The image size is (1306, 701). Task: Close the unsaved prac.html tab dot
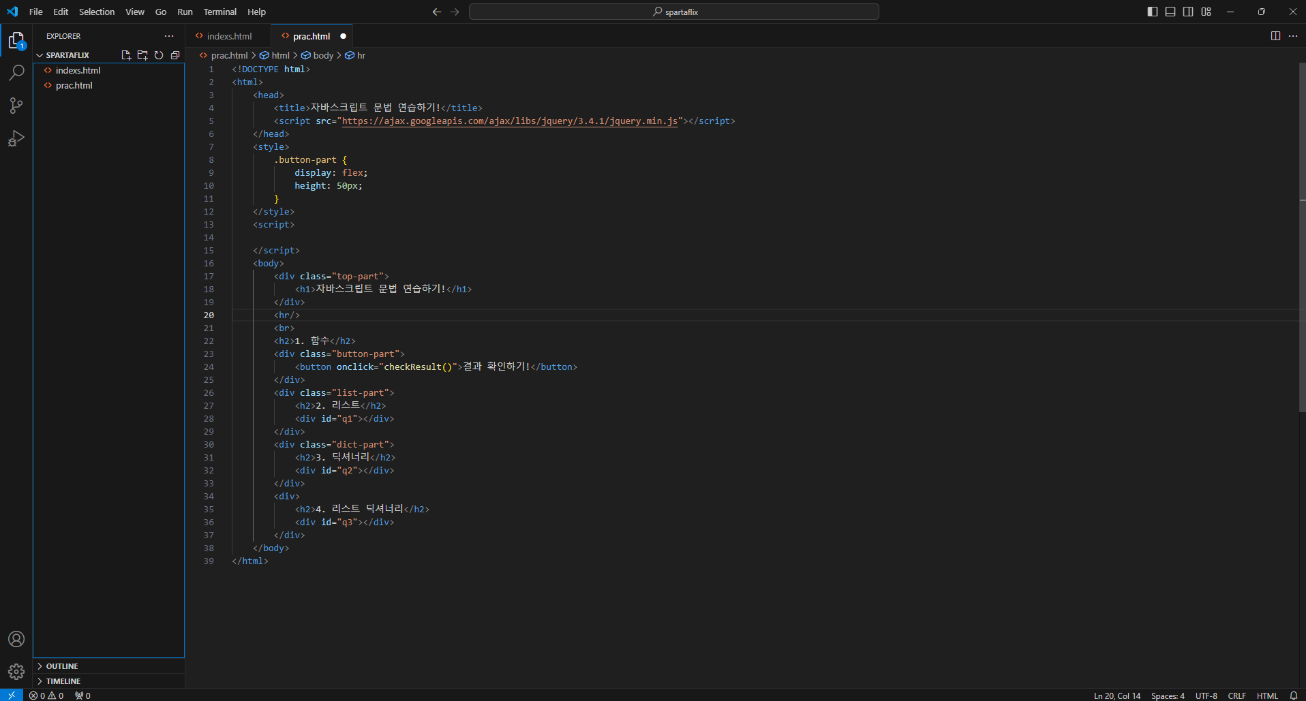pos(344,36)
